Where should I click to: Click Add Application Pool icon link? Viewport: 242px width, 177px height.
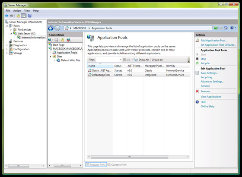(x=197, y=41)
